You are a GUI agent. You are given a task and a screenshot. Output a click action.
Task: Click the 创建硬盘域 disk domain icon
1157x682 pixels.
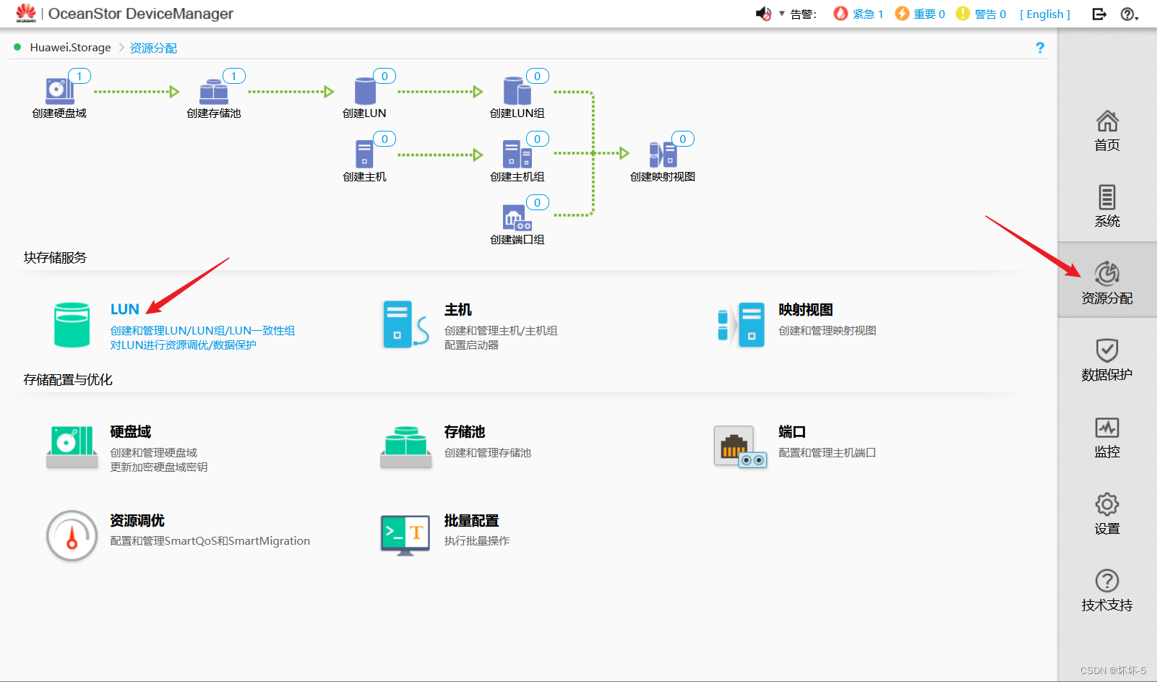click(59, 90)
